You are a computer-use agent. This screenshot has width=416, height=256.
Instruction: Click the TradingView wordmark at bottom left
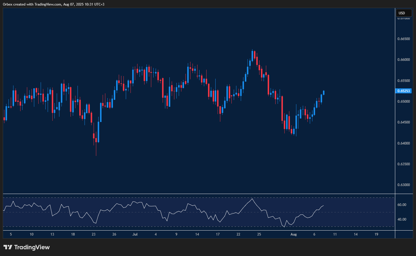[32, 247]
